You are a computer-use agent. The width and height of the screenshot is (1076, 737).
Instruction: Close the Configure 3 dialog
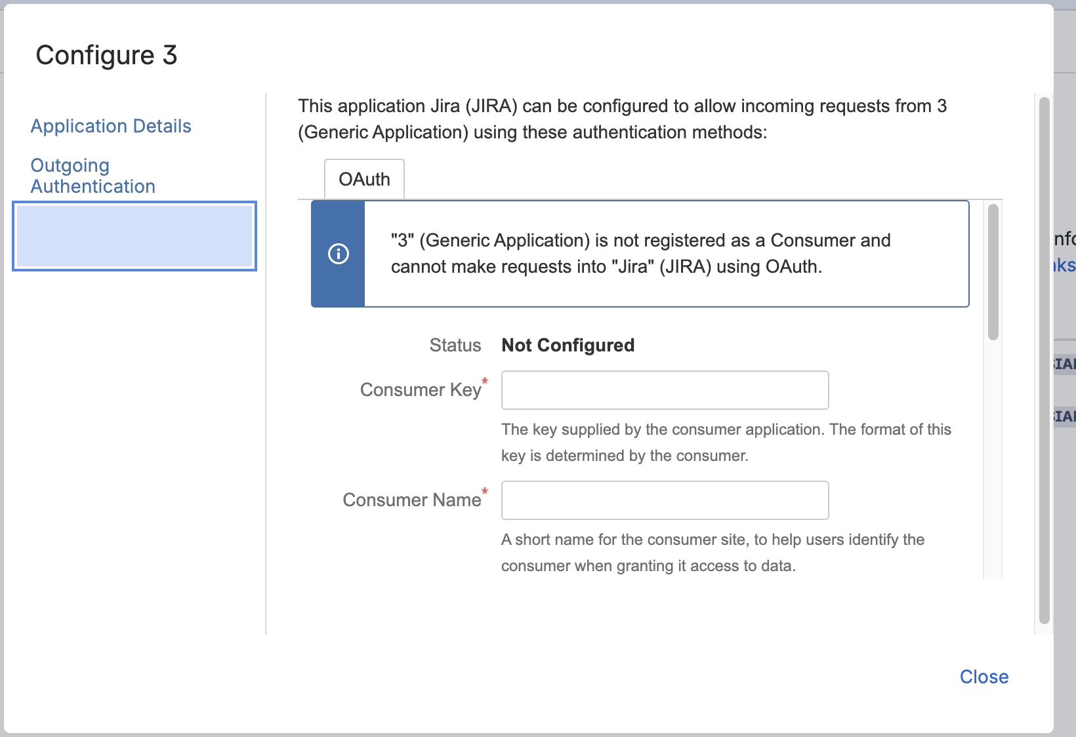(983, 677)
